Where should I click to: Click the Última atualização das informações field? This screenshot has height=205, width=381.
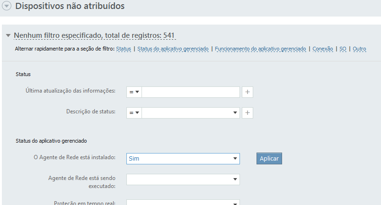191,92
